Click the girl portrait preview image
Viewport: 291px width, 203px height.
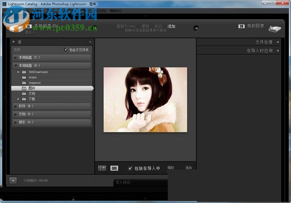tap(145, 100)
